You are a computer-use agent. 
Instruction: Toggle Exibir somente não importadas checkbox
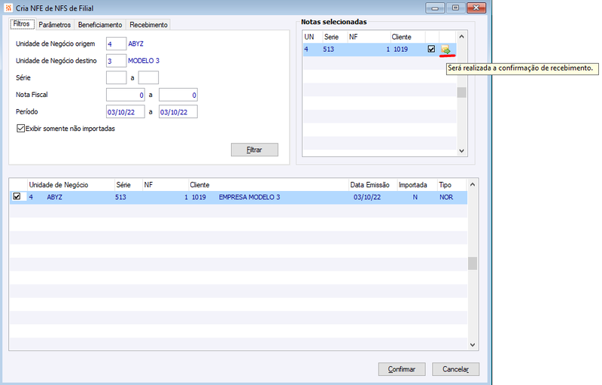point(21,129)
